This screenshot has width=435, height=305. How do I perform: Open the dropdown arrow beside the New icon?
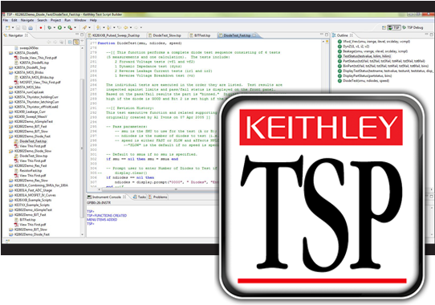click(13, 27)
